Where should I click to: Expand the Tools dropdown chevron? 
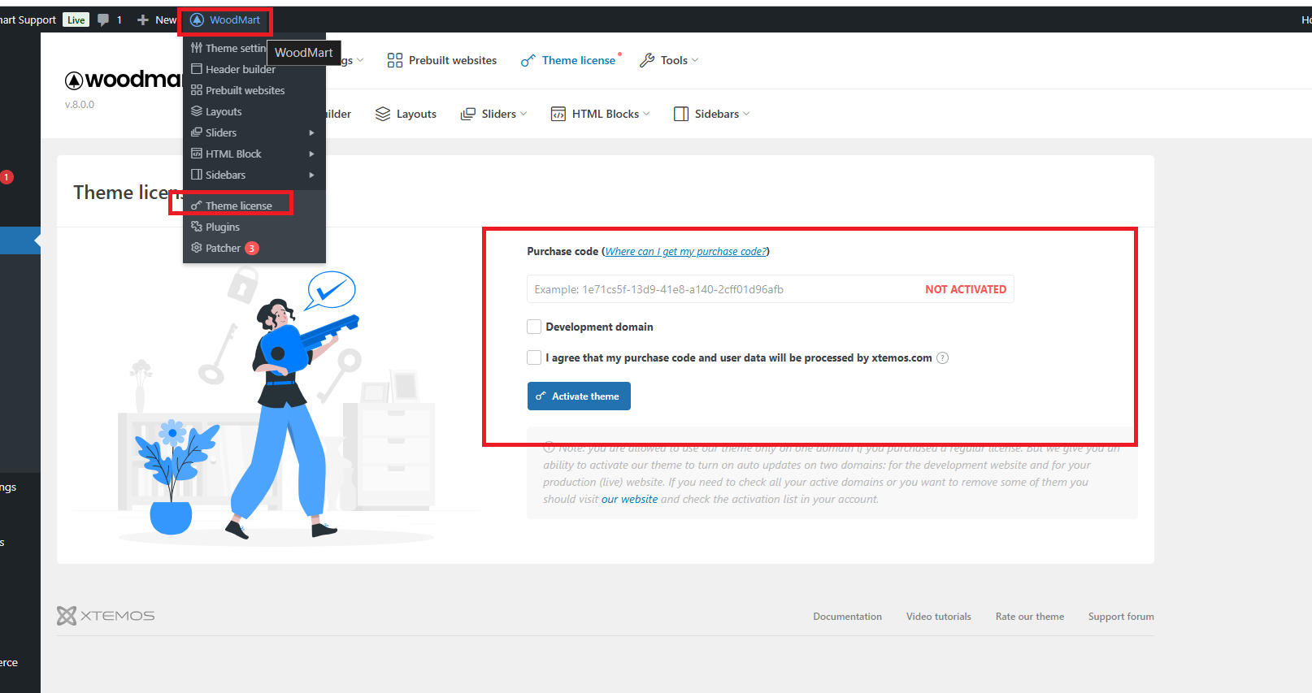coord(695,60)
